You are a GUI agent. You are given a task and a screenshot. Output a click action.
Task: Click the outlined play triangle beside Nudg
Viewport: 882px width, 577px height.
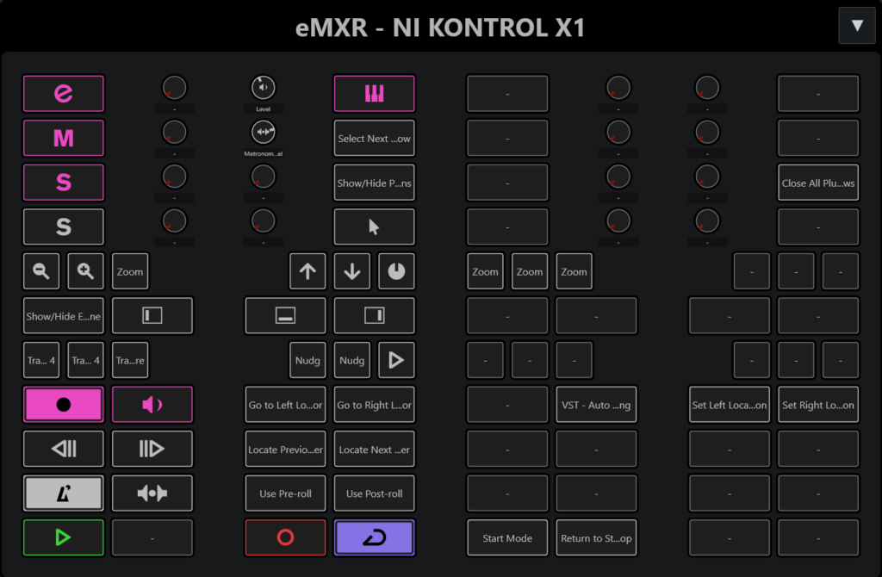[396, 360]
